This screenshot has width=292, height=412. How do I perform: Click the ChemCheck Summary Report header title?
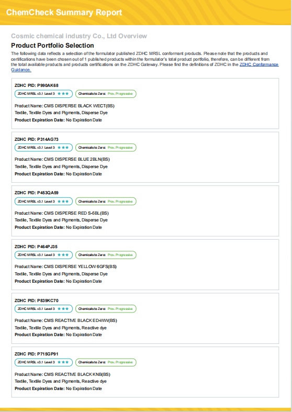click(64, 13)
